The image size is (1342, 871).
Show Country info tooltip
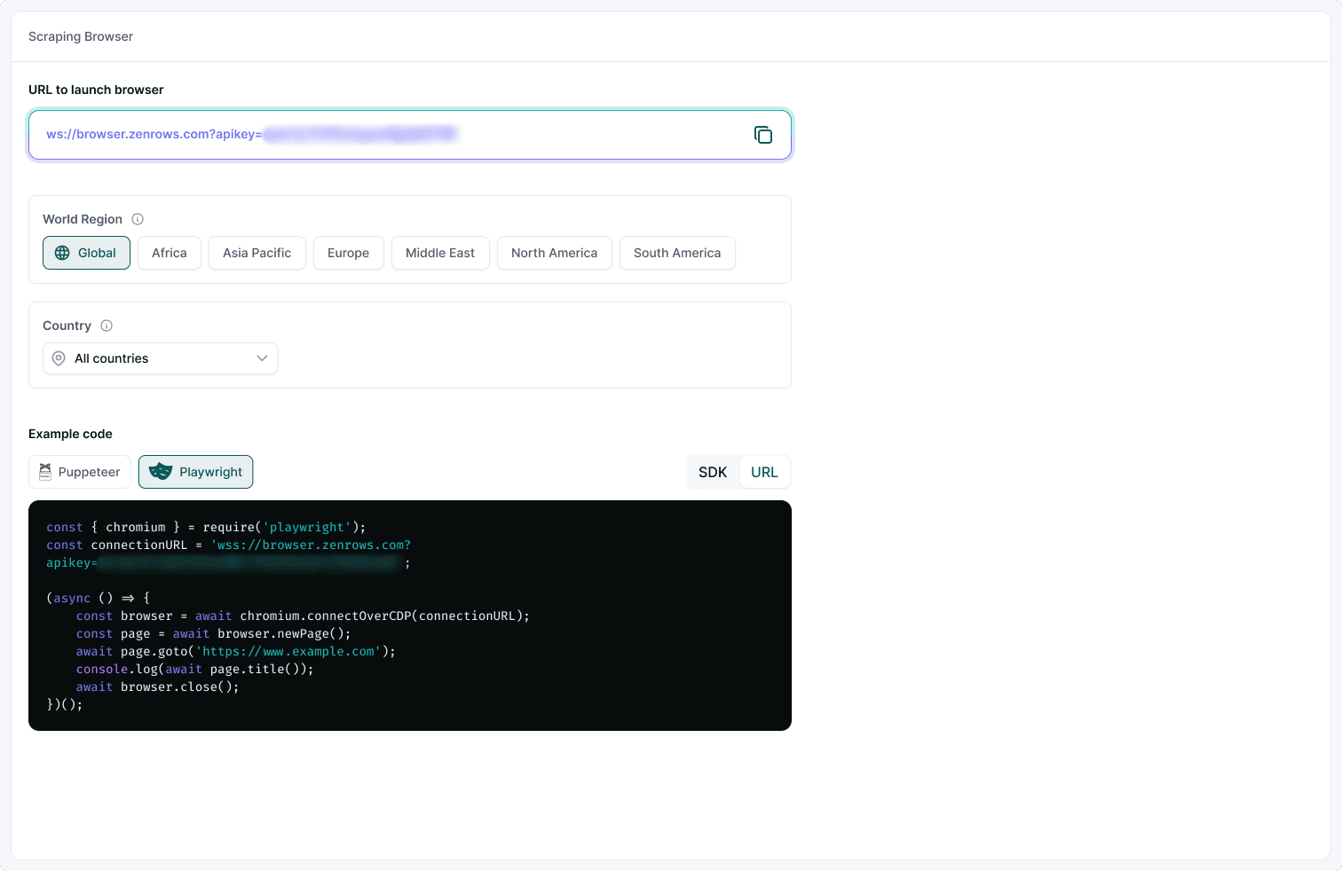click(x=107, y=326)
